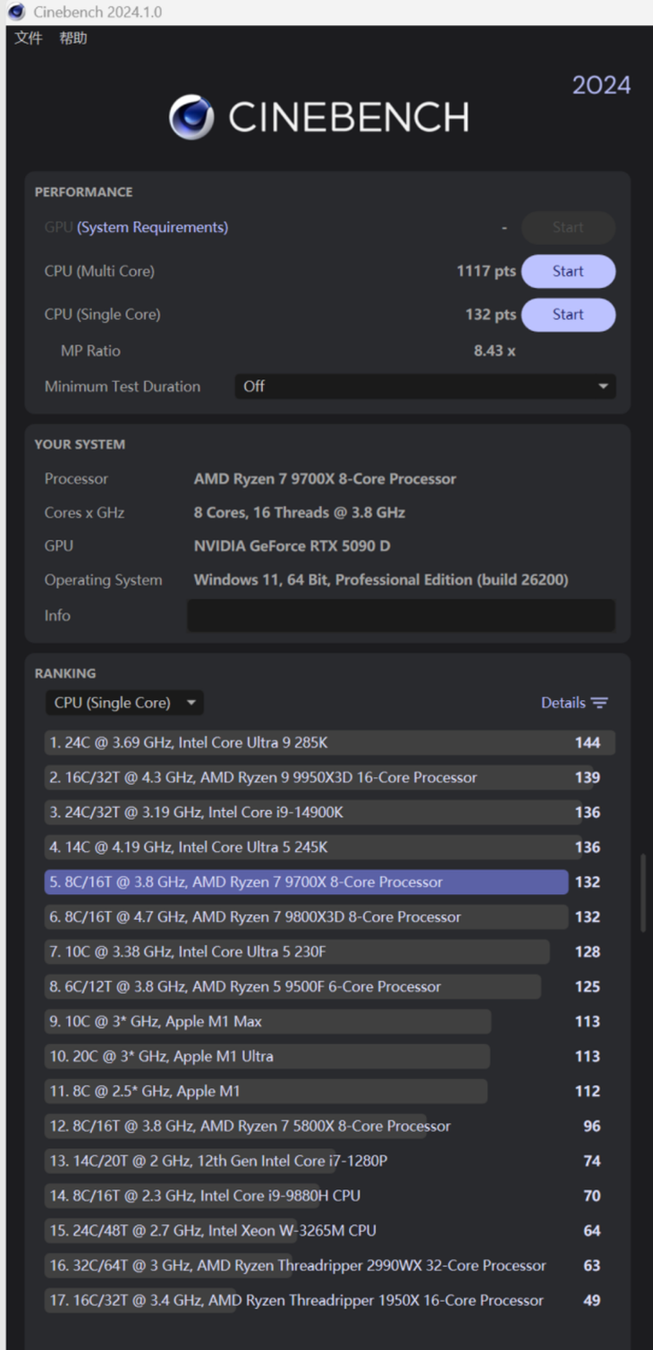
Task: Open the 文件 menu
Action: click(x=29, y=38)
